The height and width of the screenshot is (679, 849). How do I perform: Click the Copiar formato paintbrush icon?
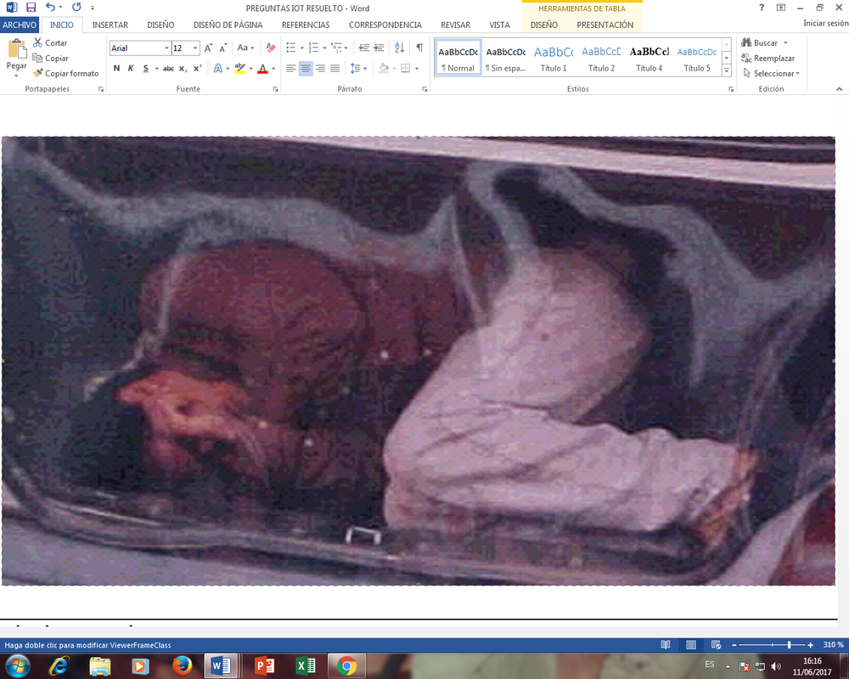[38, 74]
